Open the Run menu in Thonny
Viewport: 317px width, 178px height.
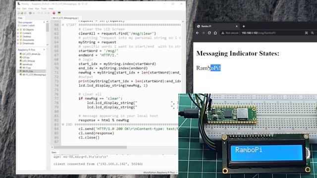pyautogui.click(x=37, y=9)
